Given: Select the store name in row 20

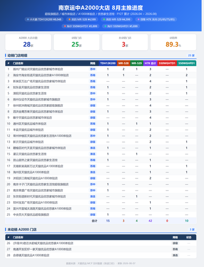Looking at the screenshot, I should point(40,184).
